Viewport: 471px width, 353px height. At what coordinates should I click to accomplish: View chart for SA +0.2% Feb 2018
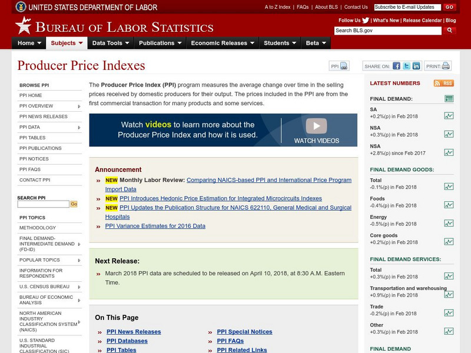pos(449,116)
